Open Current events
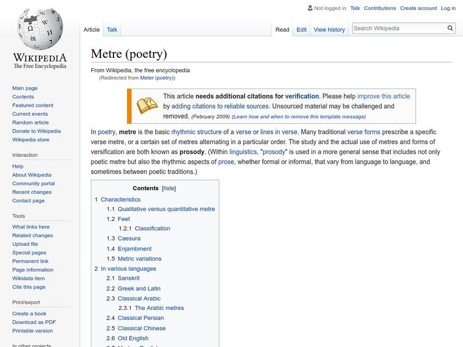The width and height of the screenshot is (463, 347). click(30, 114)
